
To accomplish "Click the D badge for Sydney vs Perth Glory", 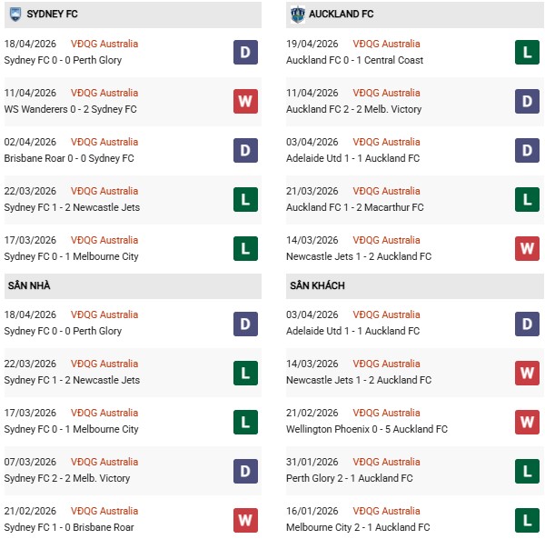I will point(246,52).
